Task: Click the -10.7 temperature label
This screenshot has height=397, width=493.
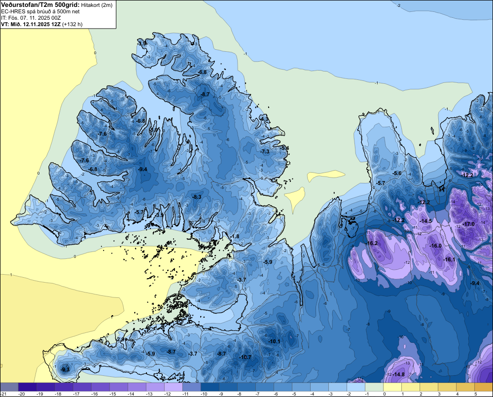Action: tap(245, 357)
